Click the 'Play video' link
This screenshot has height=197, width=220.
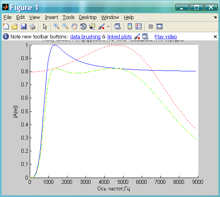tap(166, 37)
